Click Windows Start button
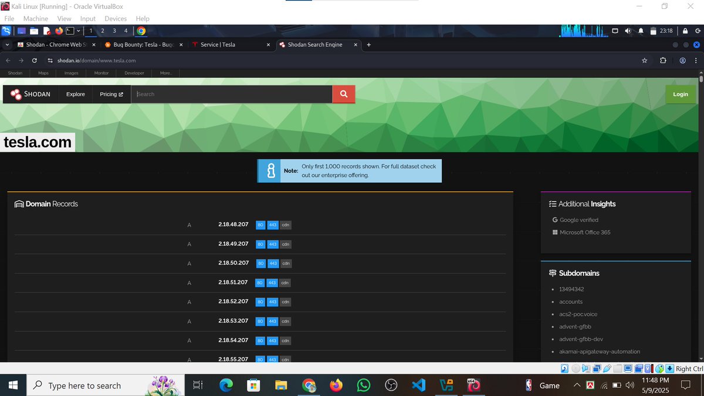 tap(13, 385)
